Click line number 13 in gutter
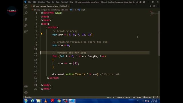 [35, 56]
